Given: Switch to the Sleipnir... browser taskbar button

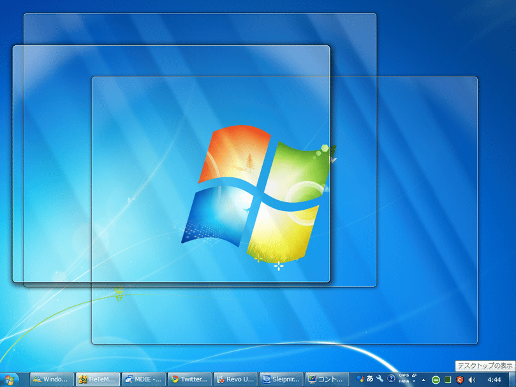Looking at the screenshot, I should [281, 379].
